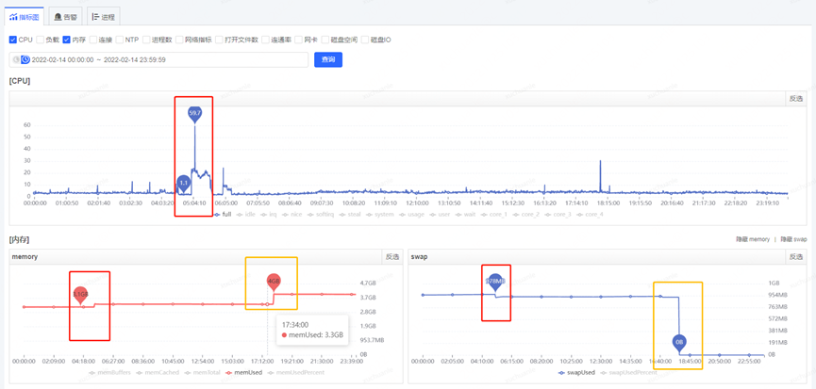The width and height of the screenshot is (816, 389).
Task: Toggle the full series in CPU legend
Action: (x=222, y=214)
